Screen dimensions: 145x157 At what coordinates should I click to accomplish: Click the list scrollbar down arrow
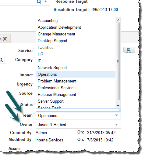click(118, 106)
